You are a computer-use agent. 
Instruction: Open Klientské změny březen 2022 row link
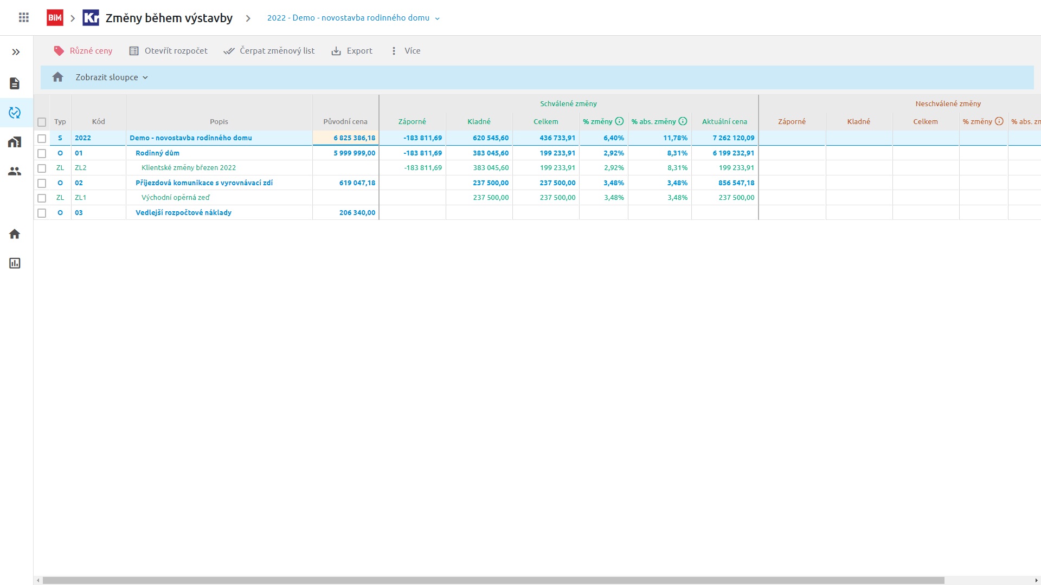(x=189, y=168)
